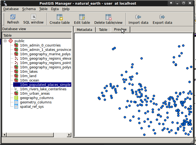The image size is (196, 145).
Task: Click the toolbar drag handle grip
Action: click(x=3, y=19)
